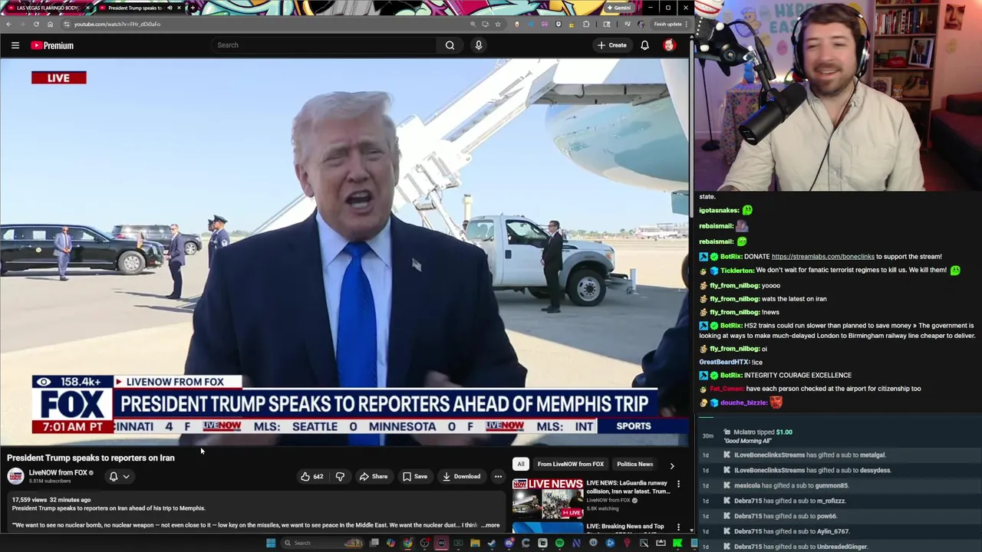Reload the page
The height and width of the screenshot is (552, 982).
pyautogui.click(x=36, y=24)
